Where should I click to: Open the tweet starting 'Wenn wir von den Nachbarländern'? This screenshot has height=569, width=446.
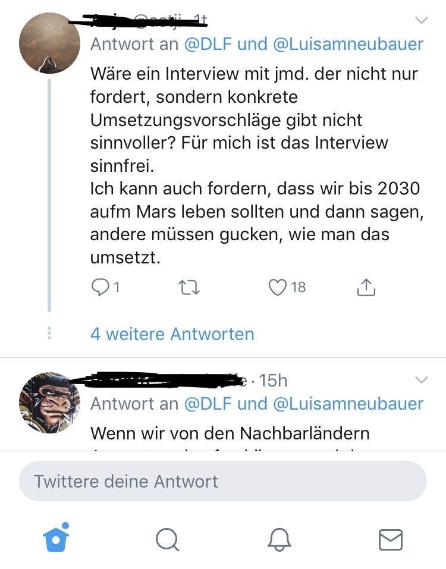point(230,433)
